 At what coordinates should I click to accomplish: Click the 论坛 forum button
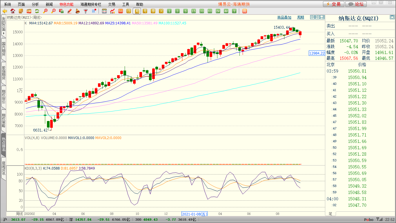(x=356, y=4)
